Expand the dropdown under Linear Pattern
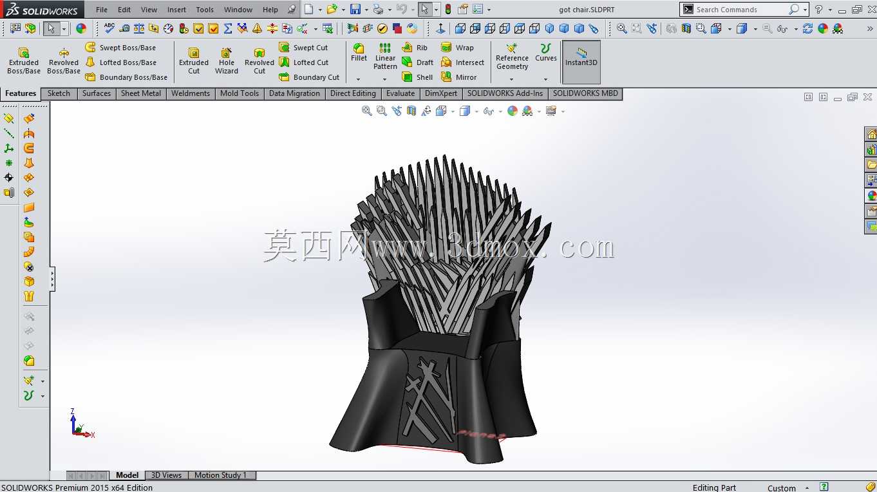This screenshot has height=492, width=877. (x=384, y=79)
